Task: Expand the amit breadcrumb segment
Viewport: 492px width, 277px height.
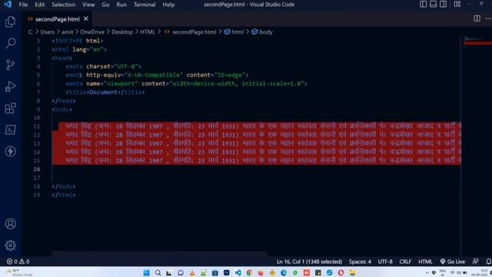Action: click(x=67, y=32)
